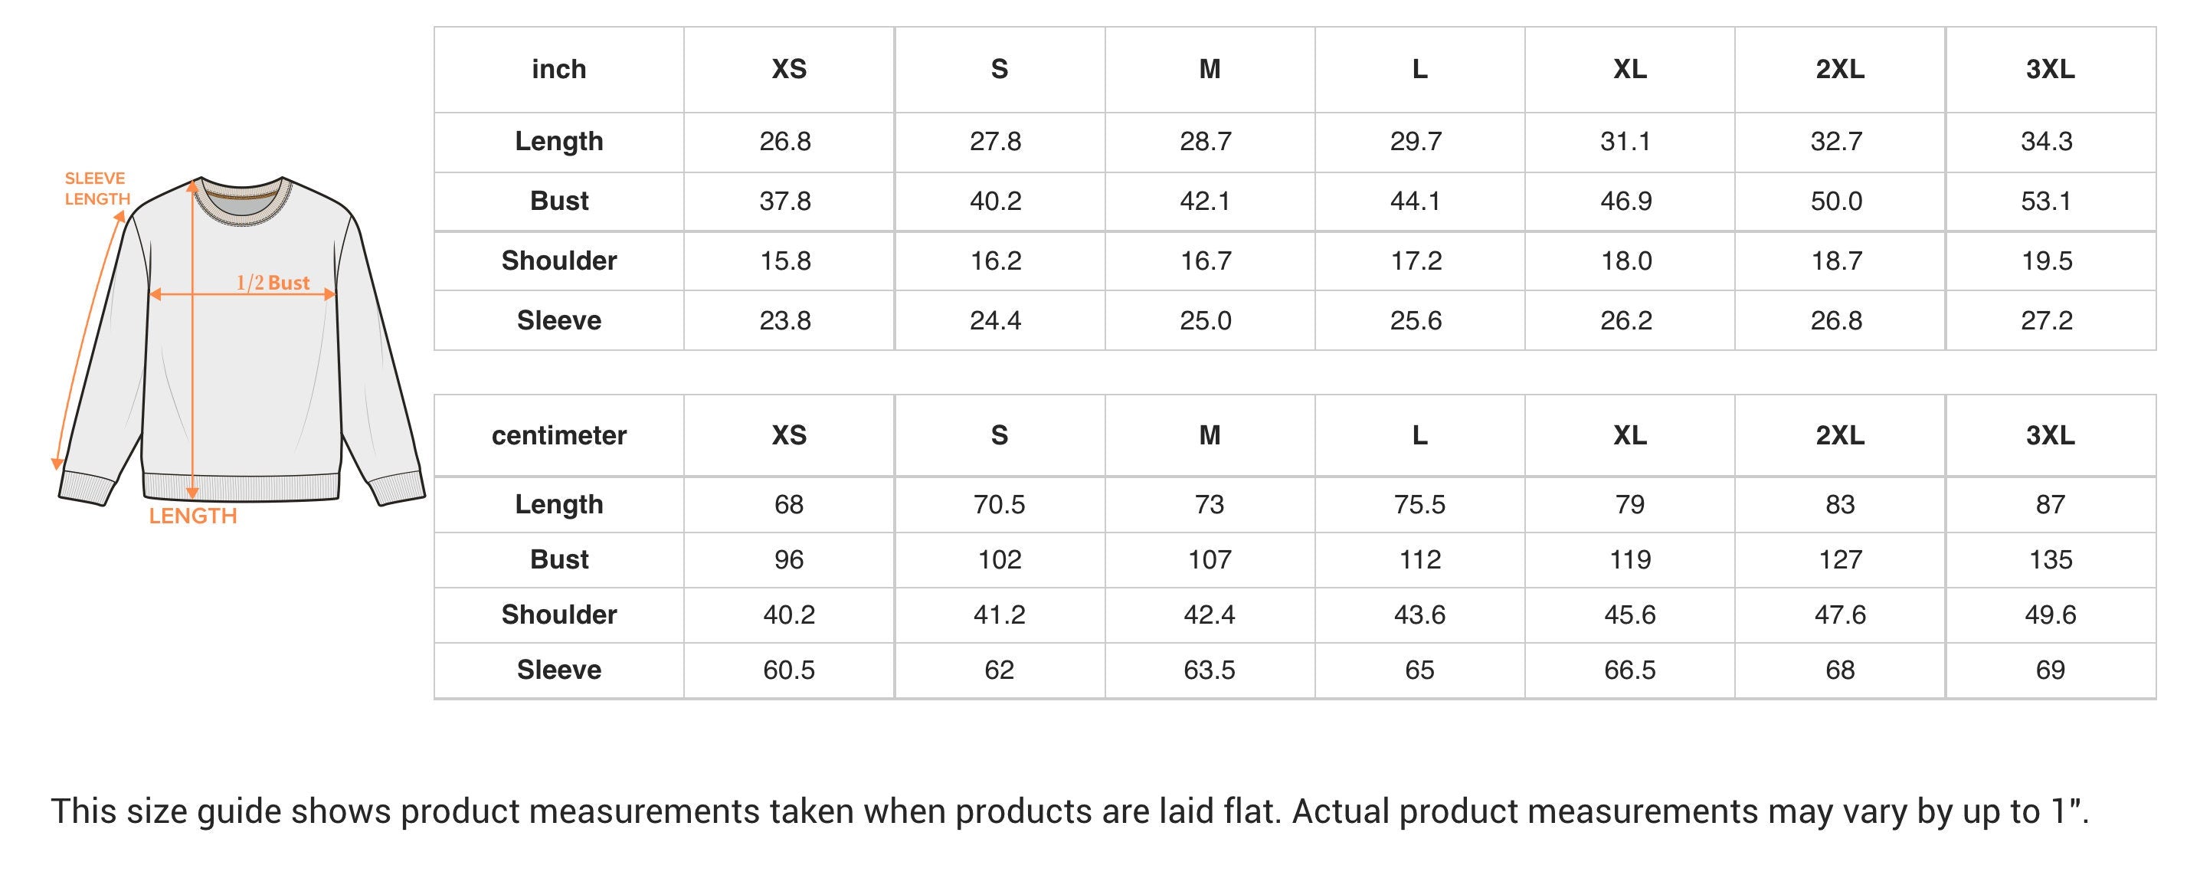
Task: Click the size guide disclaimer text
Action: [x=1069, y=811]
